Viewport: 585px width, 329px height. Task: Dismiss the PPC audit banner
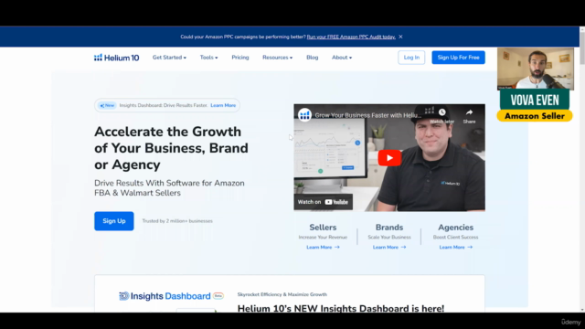(x=400, y=37)
